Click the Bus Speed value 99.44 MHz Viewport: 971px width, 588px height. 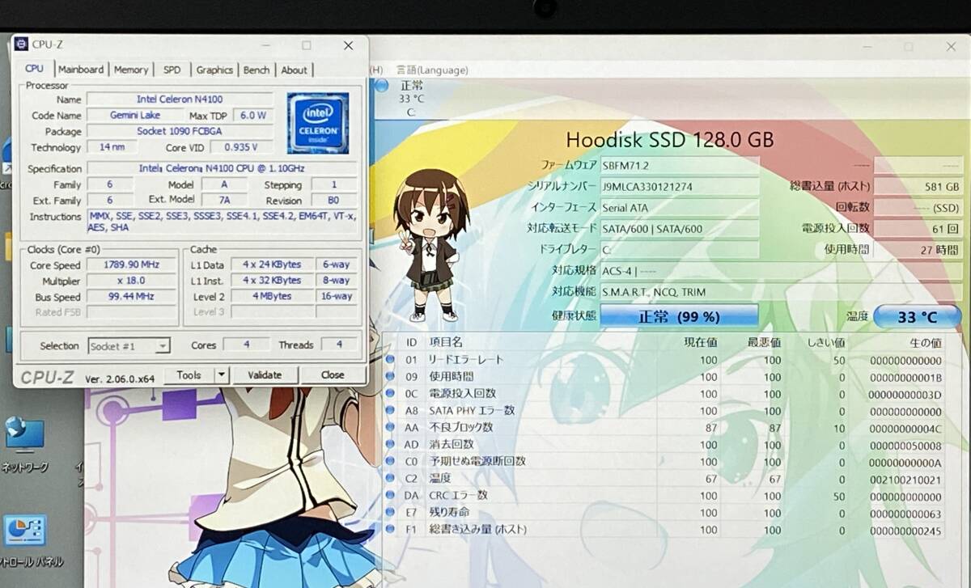pyautogui.click(x=132, y=296)
